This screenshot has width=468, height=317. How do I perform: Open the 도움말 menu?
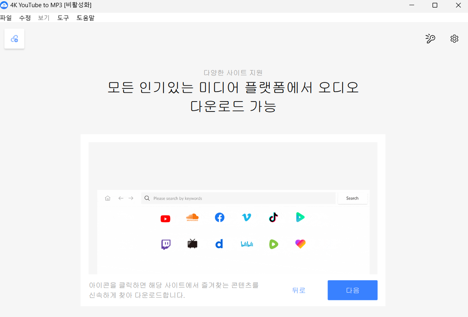(85, 18)
